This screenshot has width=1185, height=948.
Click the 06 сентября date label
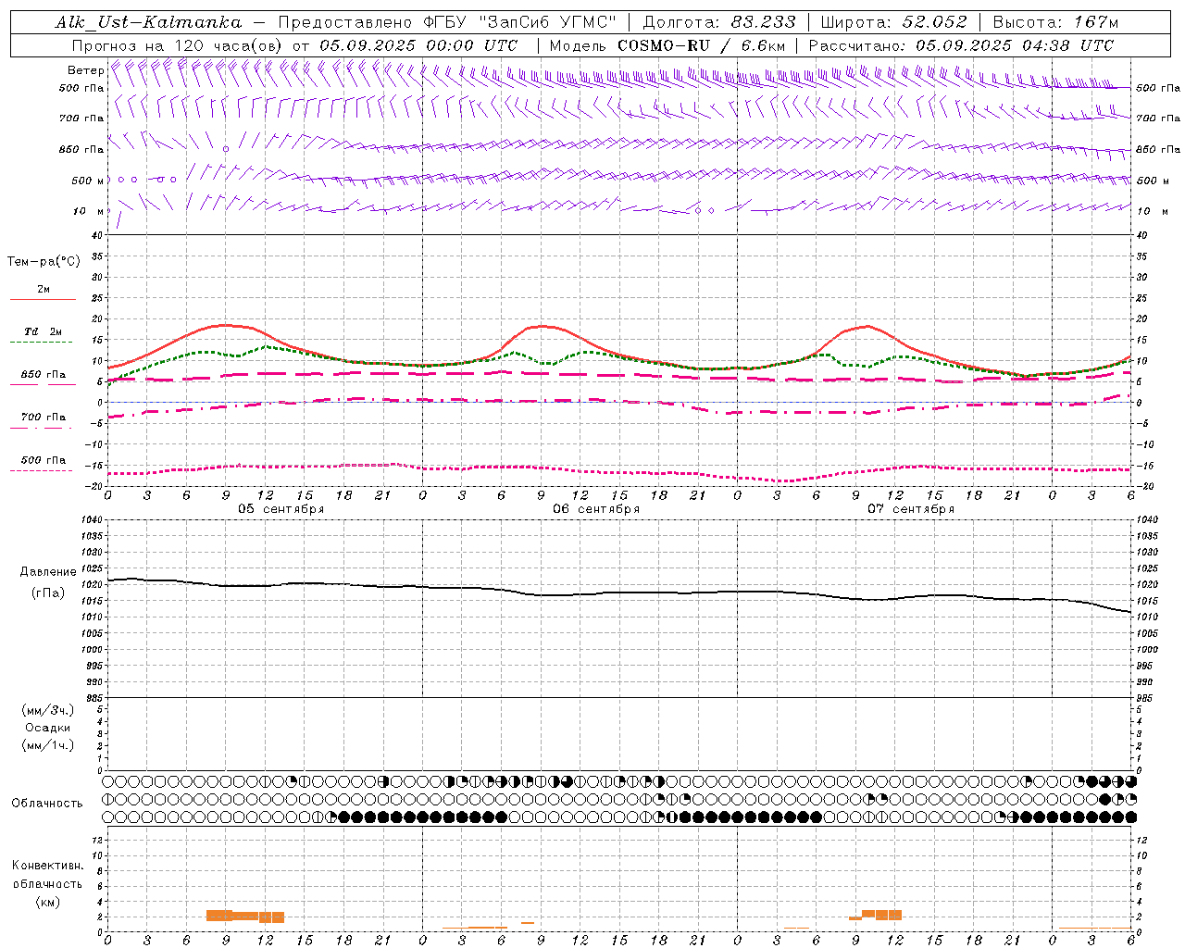596,508
